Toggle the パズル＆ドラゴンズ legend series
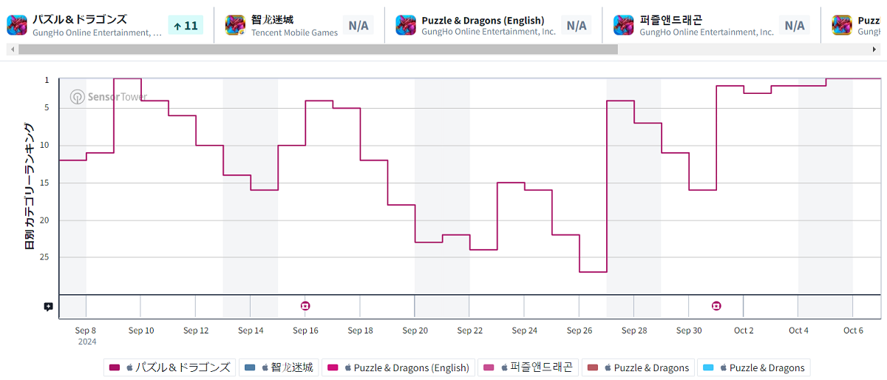887x380 pixels. coord(169,367)
